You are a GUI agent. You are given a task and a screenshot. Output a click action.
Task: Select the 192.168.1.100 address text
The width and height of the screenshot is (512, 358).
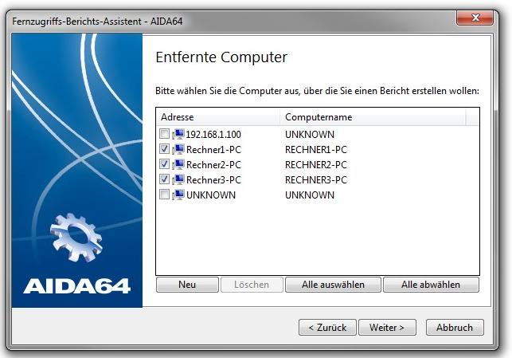click(213, 135)
